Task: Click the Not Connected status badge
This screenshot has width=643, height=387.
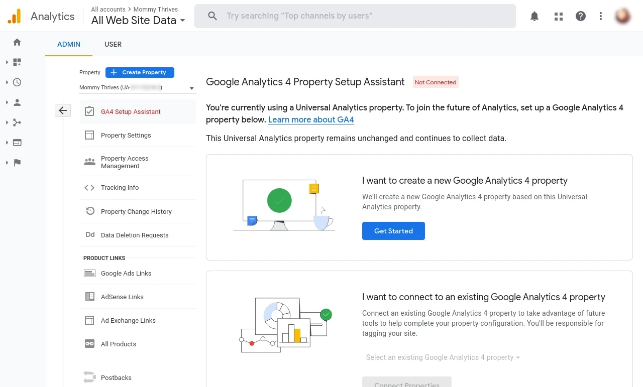Action: pyautogui.click(x=436, y=82)
